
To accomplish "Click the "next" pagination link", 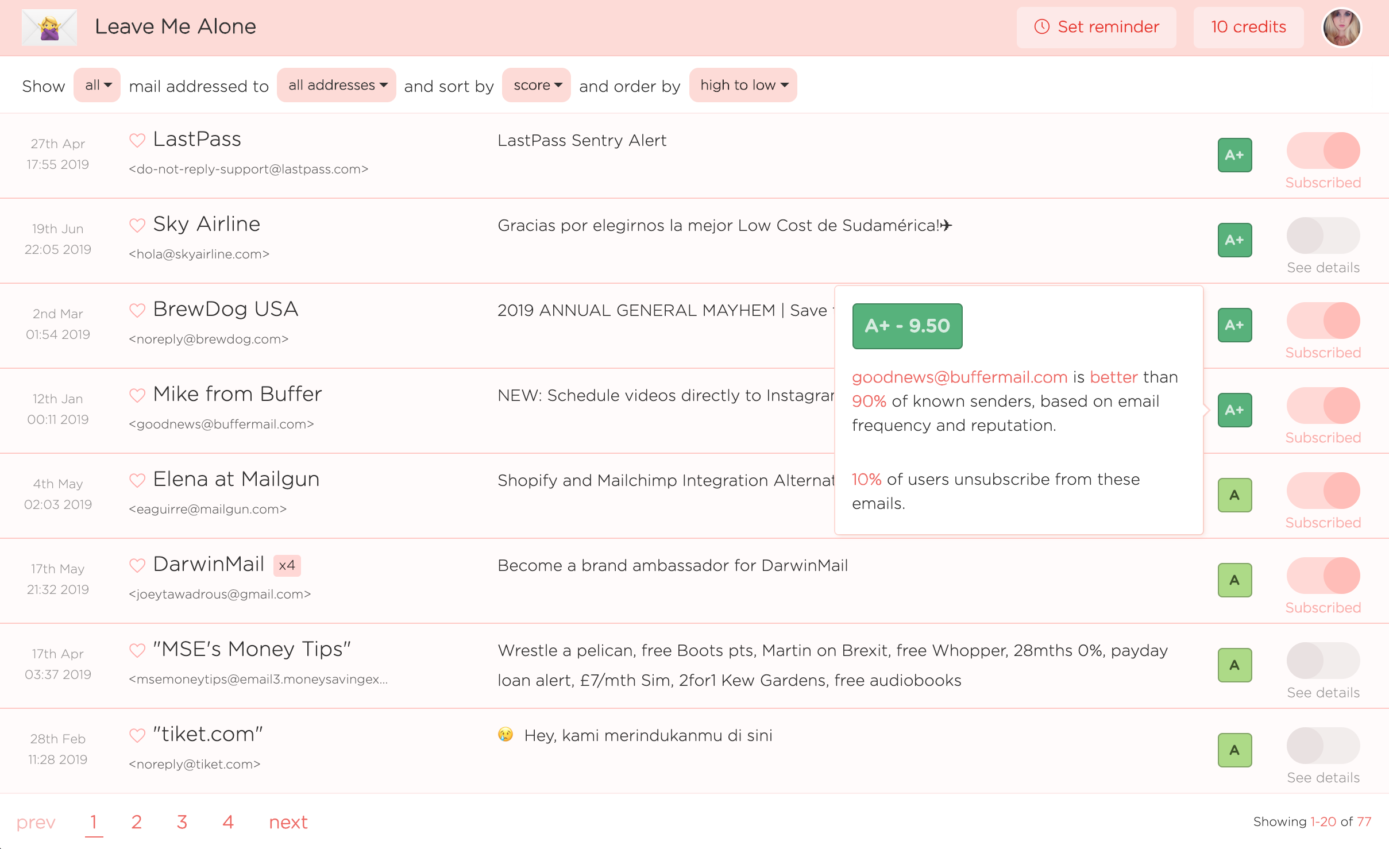I will 288,822.
